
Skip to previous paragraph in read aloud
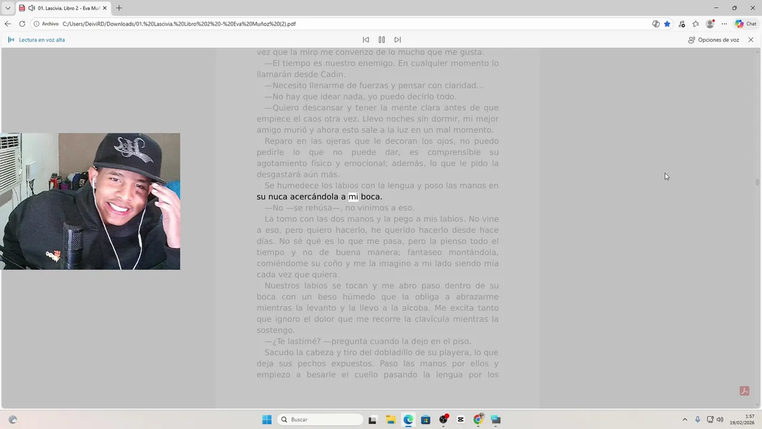click(x=366, y=40)
